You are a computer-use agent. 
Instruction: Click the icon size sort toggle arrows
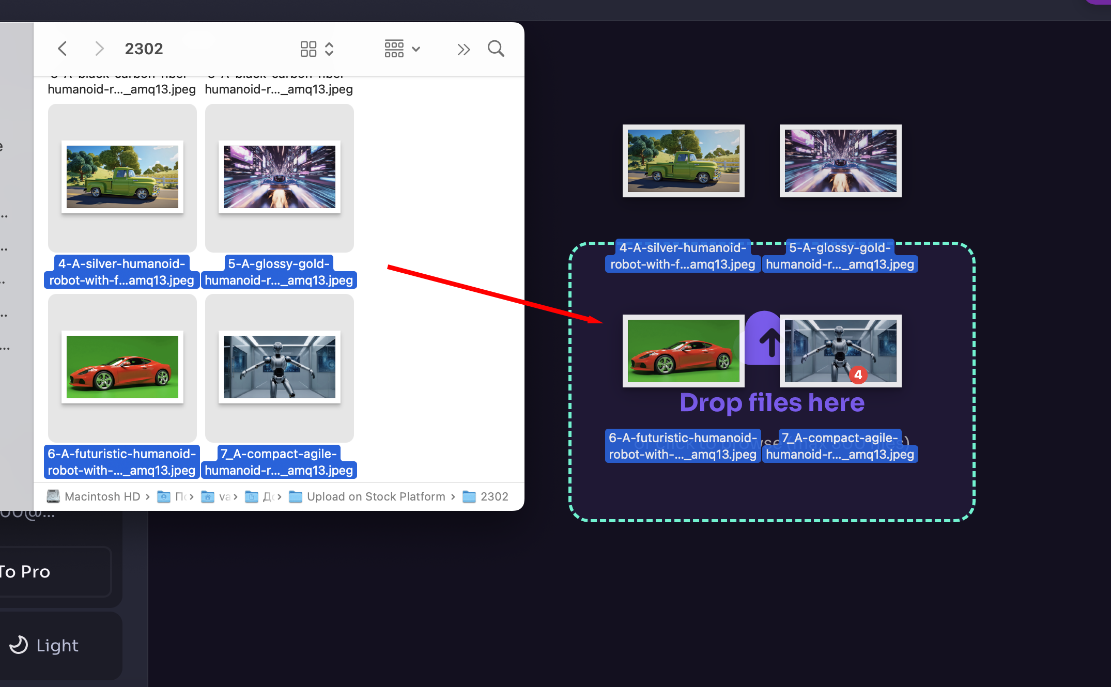point(330,48)
